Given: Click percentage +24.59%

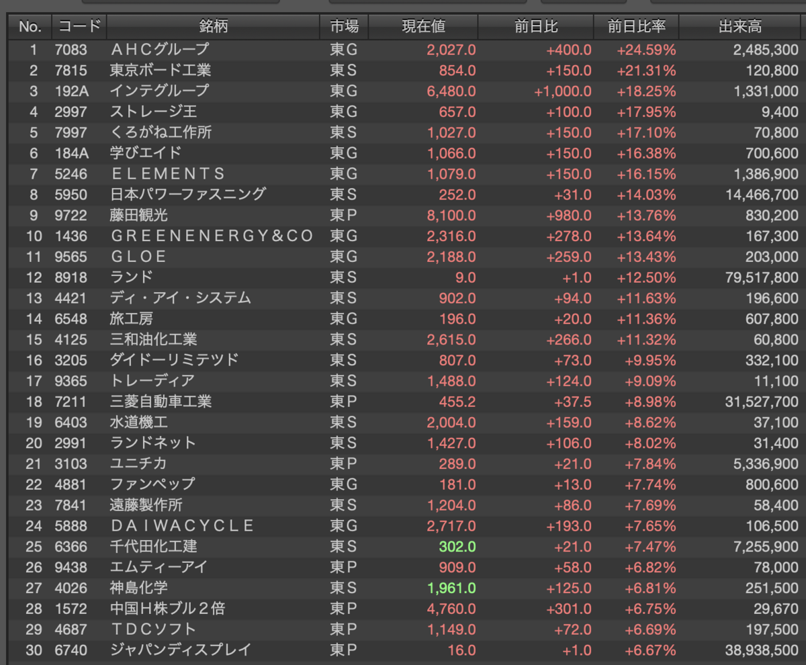Looking at the screenshot, I should tap(646, 50).
